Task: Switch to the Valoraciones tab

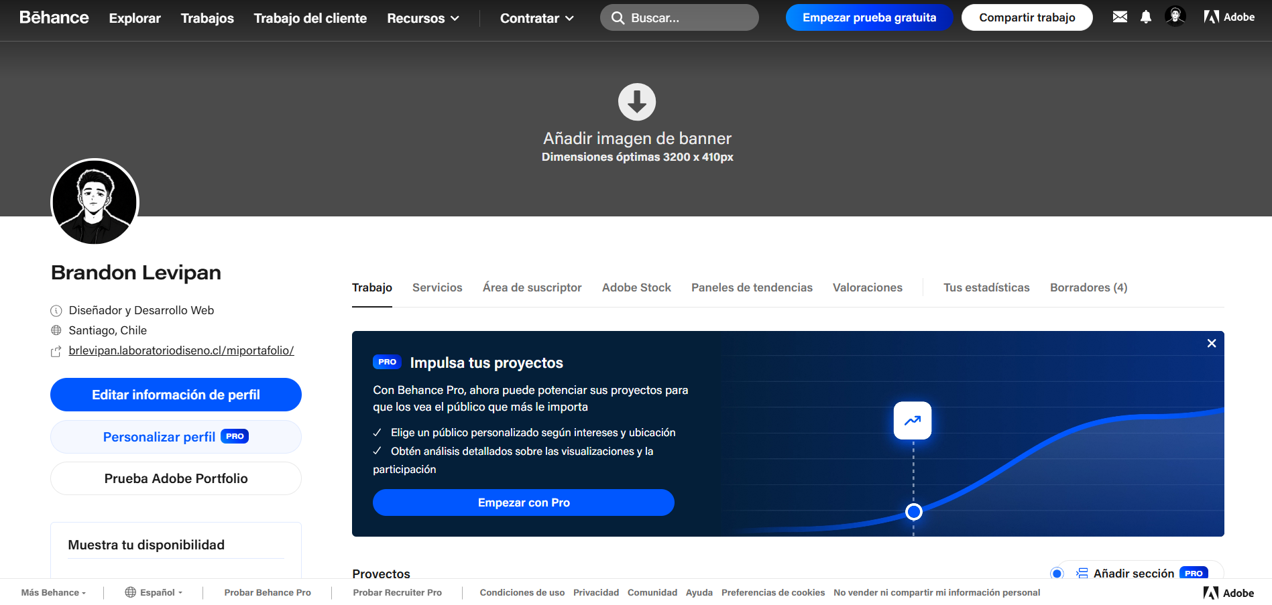Action: [x=868, y=287]
